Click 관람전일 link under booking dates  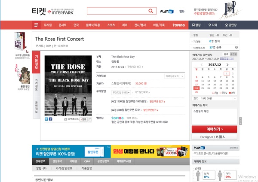pos(227,59)
